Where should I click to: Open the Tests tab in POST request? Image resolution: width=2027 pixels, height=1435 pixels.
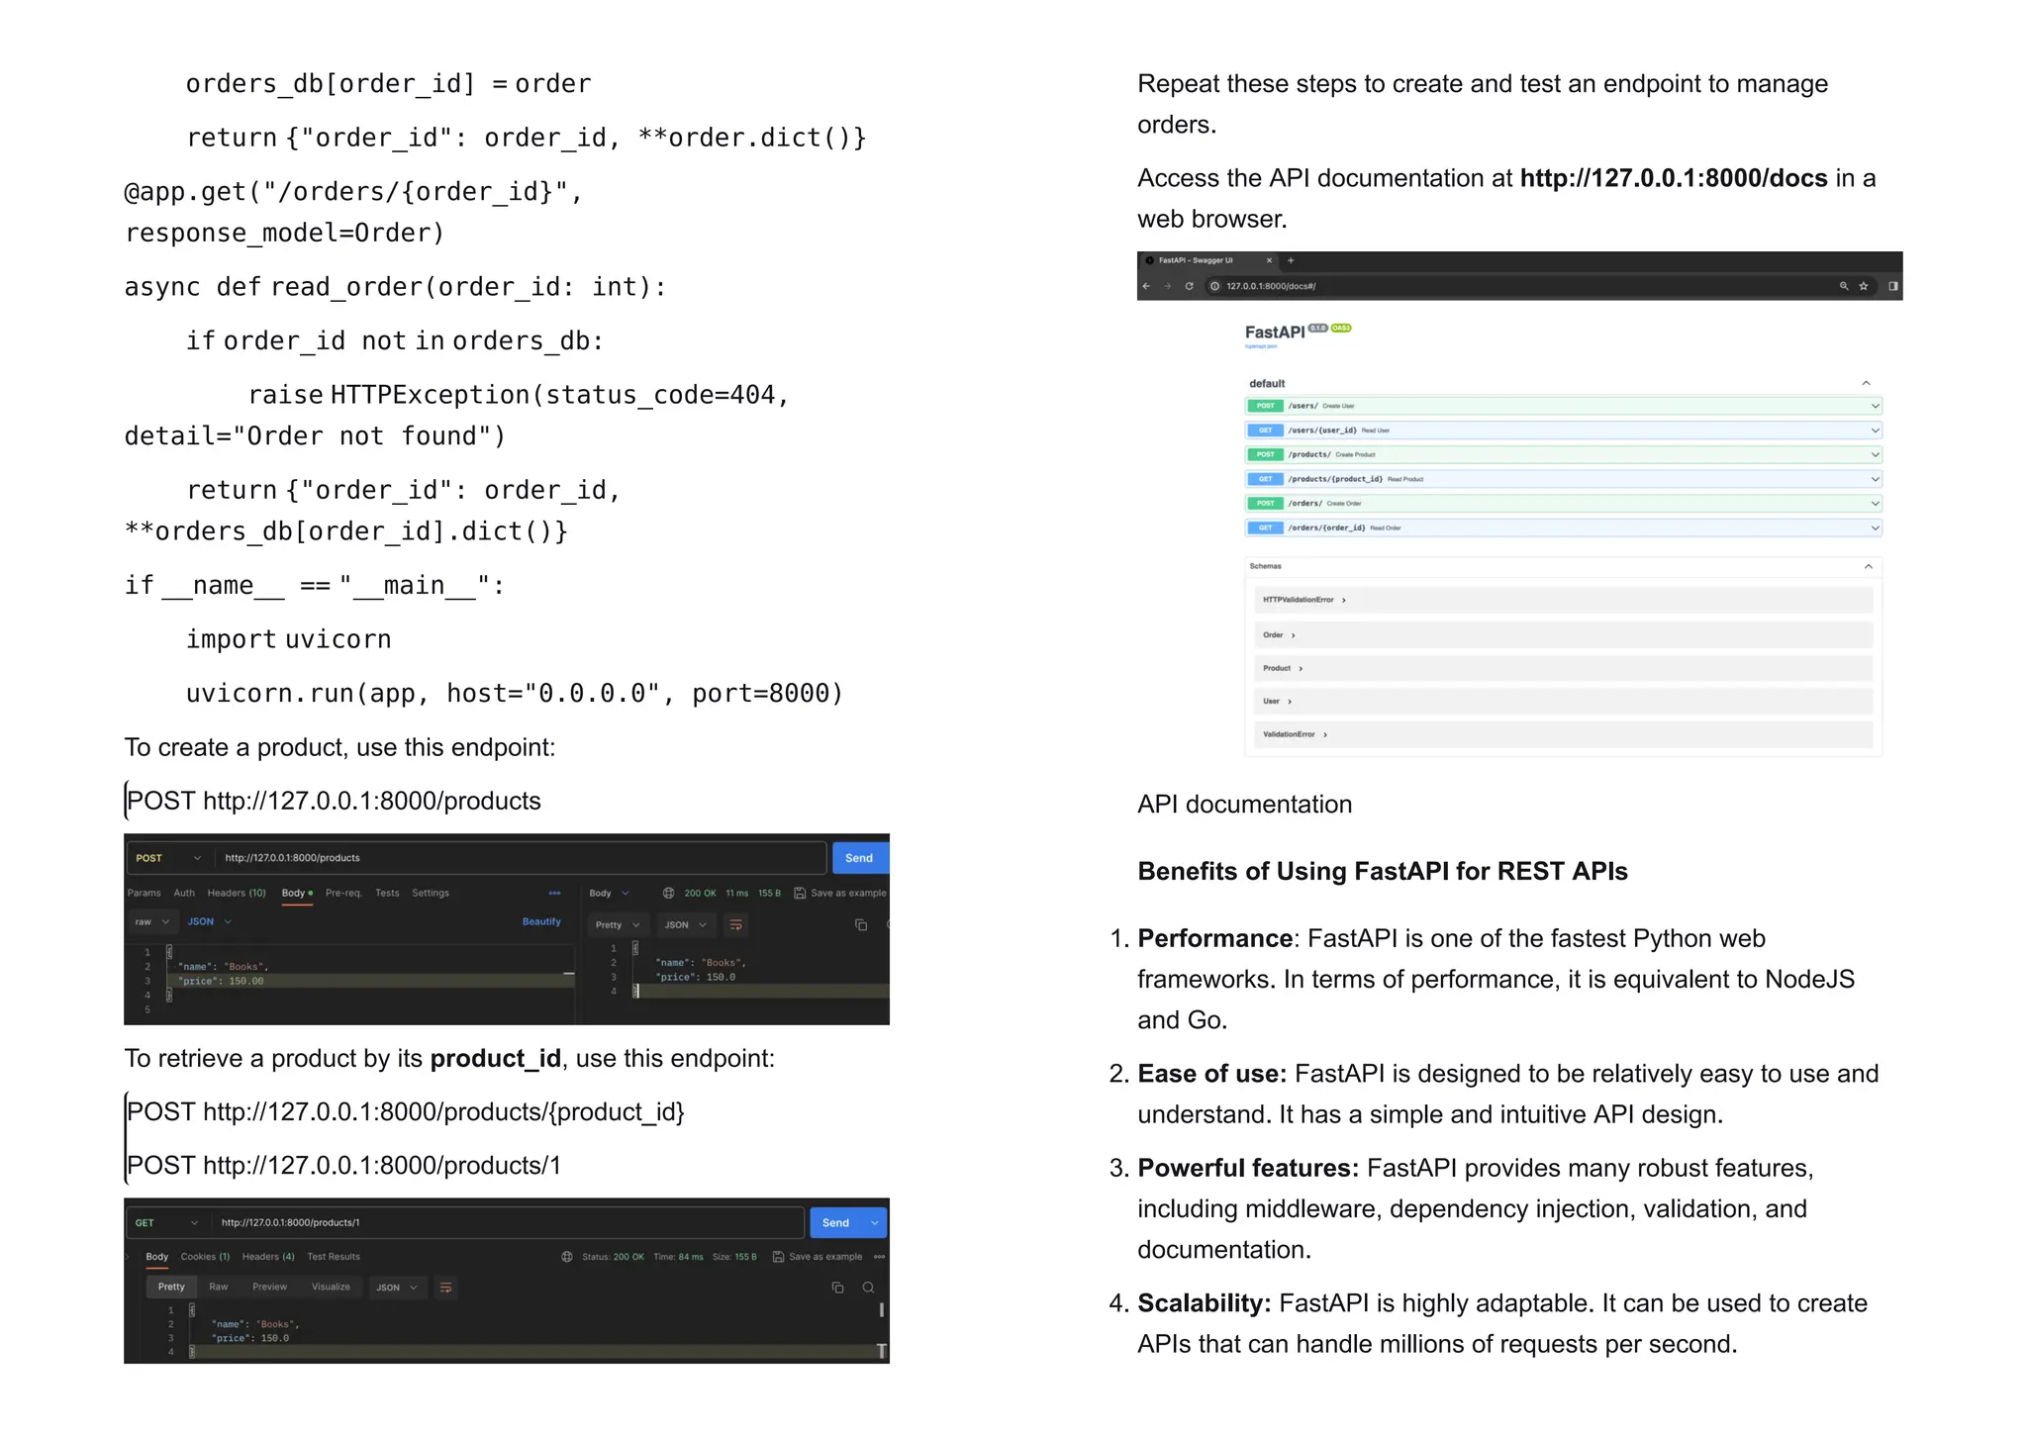coord(387,893)
